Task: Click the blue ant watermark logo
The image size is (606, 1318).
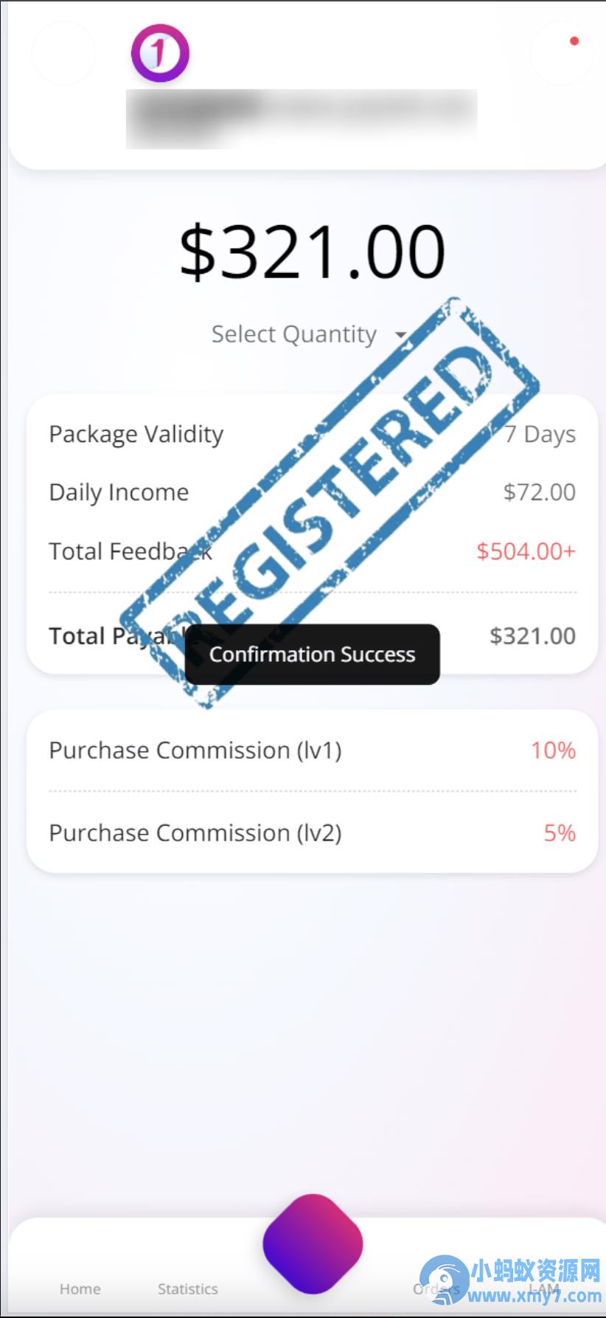Action: click(x=444, y=1280)
